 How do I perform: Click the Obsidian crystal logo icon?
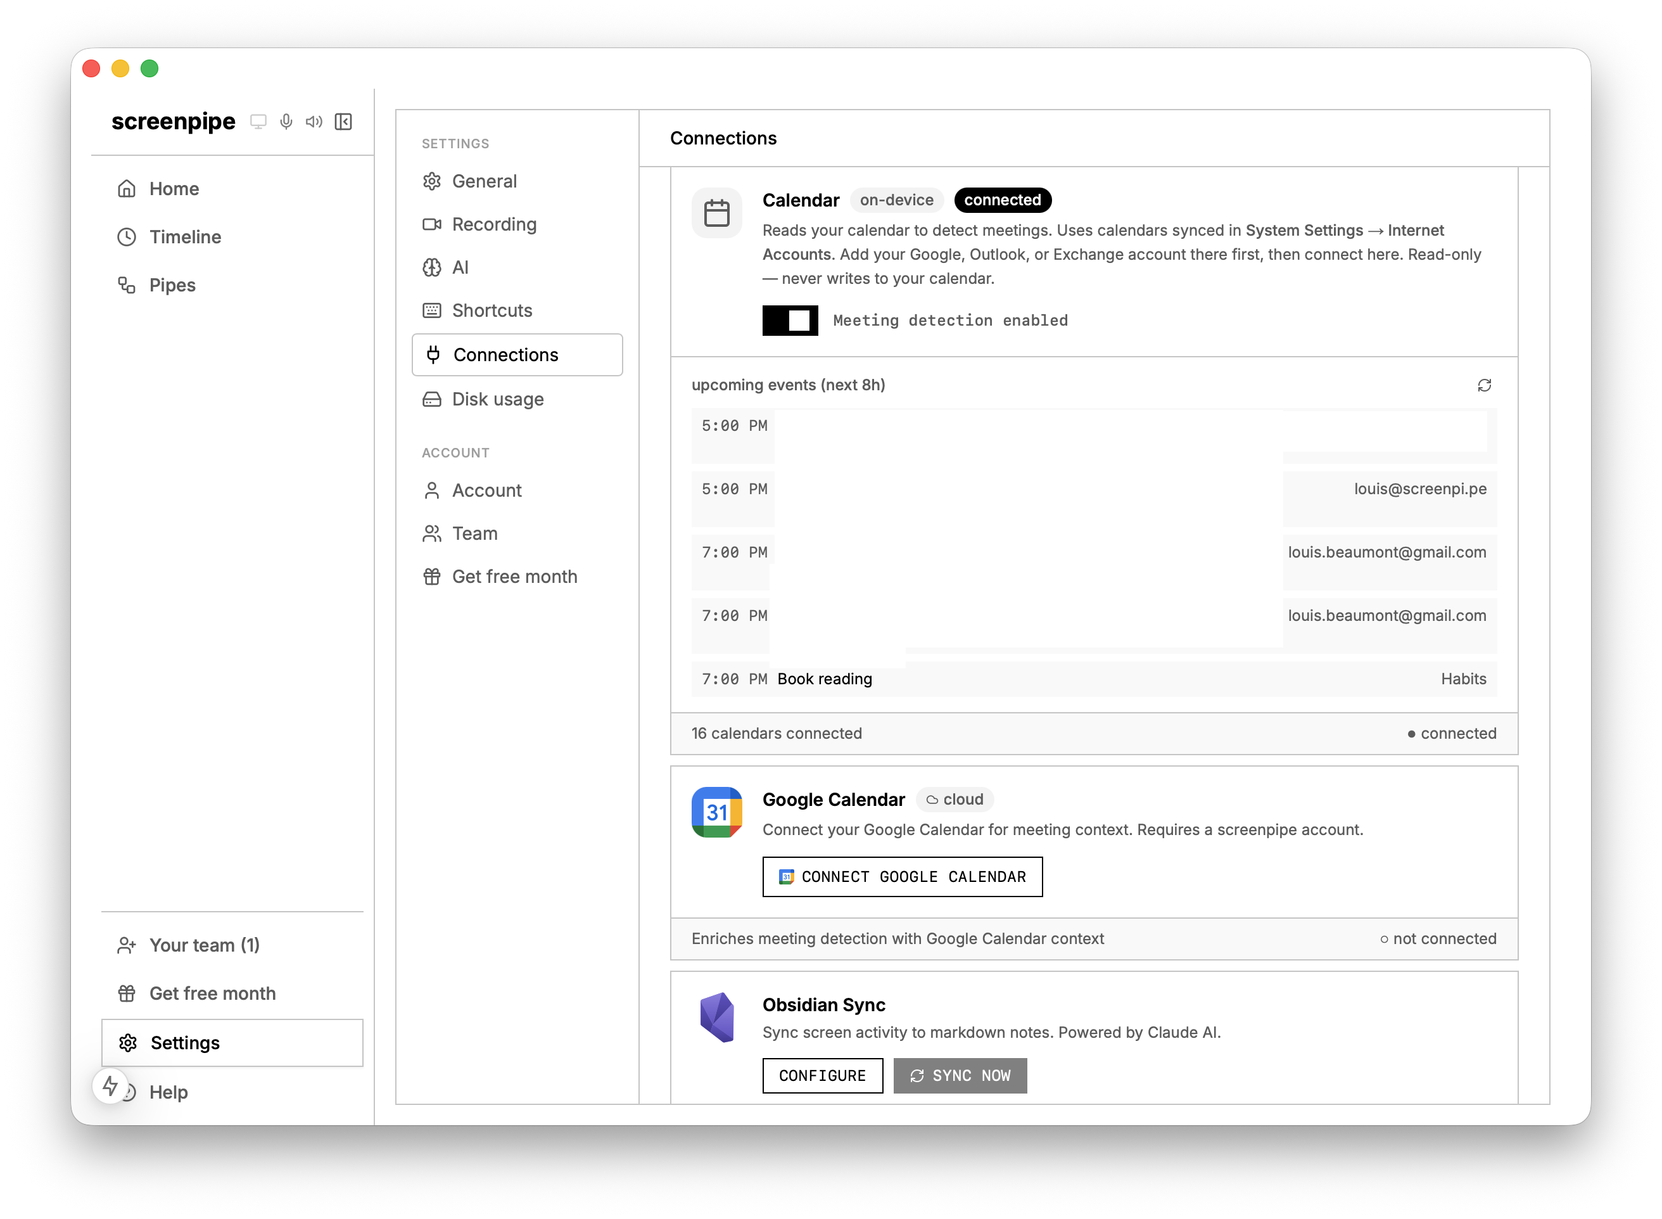(716, 1017)
